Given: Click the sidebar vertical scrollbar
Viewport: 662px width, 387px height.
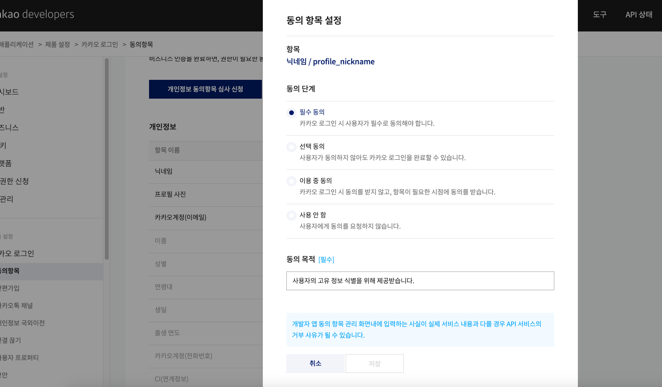Looking at the screenshot, I should 107,159.
